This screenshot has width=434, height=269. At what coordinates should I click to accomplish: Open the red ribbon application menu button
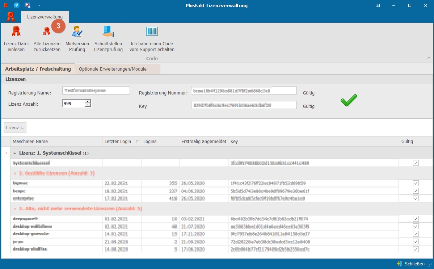10,17
